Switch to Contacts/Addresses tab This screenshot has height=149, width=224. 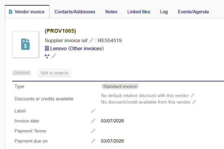(x=75, y=12)
